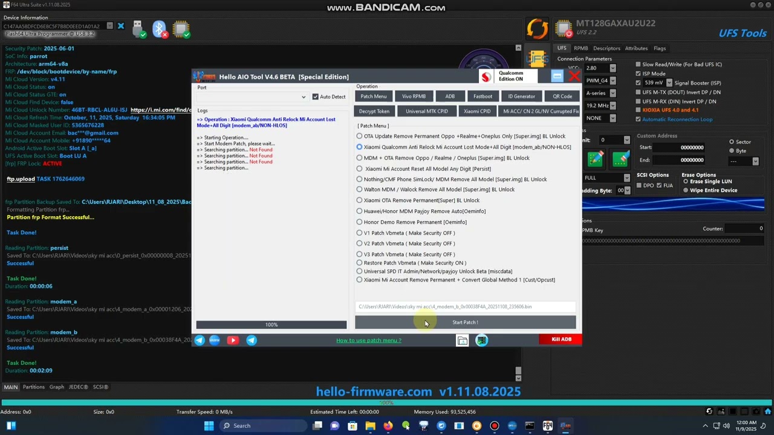Click the Windows Start button
This screenshot has width=774, height=435.
coord(209,426)
